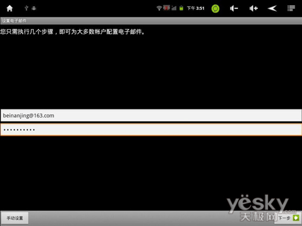Click the instruction text about configuring email
Image resolution: width=302 pixels, height=226 pixels.
click(x=72, y=32)
